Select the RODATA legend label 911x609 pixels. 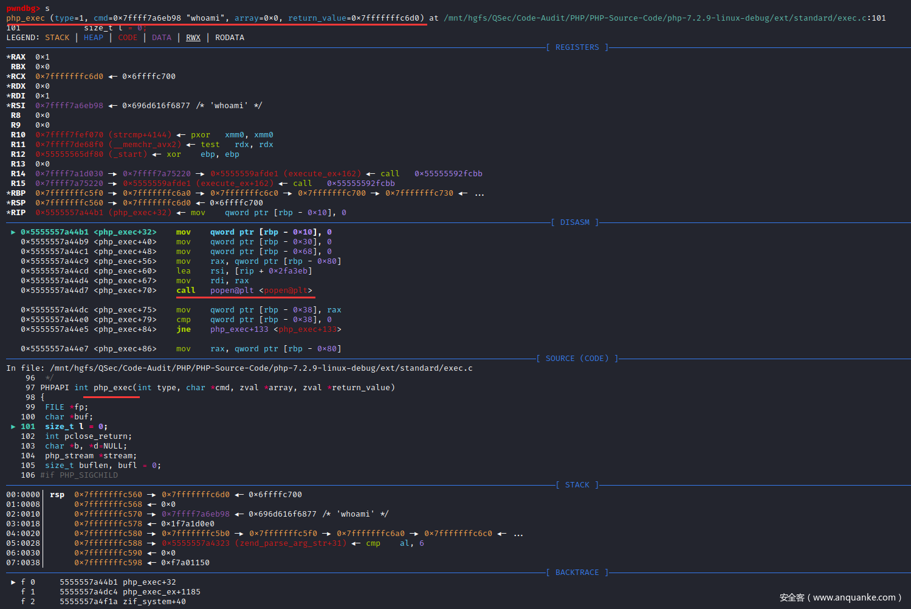click(230, 38)
